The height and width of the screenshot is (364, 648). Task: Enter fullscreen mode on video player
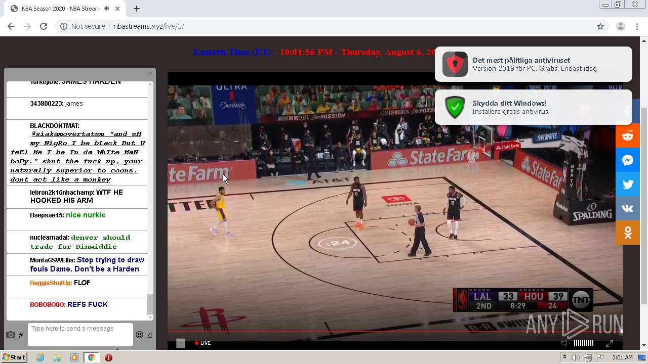click(610, 343)
